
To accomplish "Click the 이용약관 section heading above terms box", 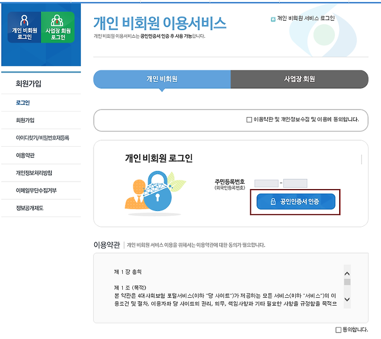I will point(107,245).
